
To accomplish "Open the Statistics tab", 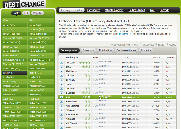I will [146, 50].
